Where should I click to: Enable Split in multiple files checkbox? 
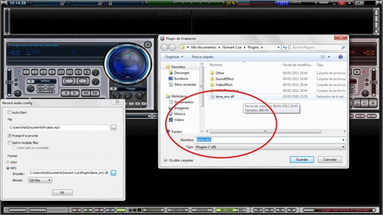coord(10,142)
